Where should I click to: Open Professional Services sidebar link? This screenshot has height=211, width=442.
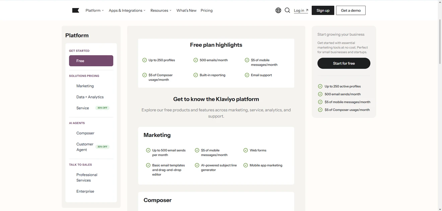pyautogui.click(x=87, y=178)
